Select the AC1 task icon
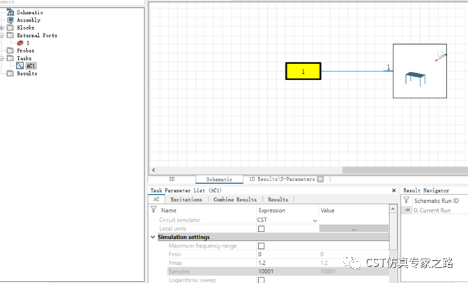Screen dimensions: 468x283 (20, 66)
